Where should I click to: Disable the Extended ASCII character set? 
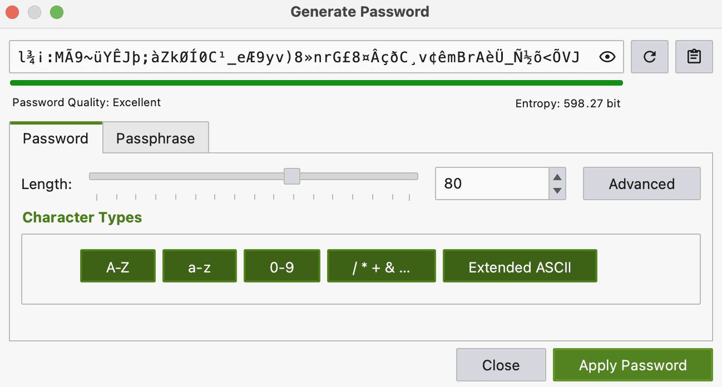520,266
